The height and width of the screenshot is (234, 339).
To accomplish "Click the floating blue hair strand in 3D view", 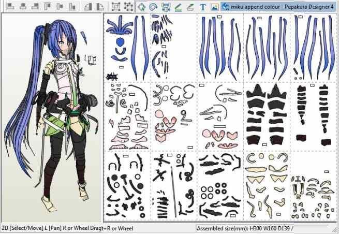I will coord(84,37).
